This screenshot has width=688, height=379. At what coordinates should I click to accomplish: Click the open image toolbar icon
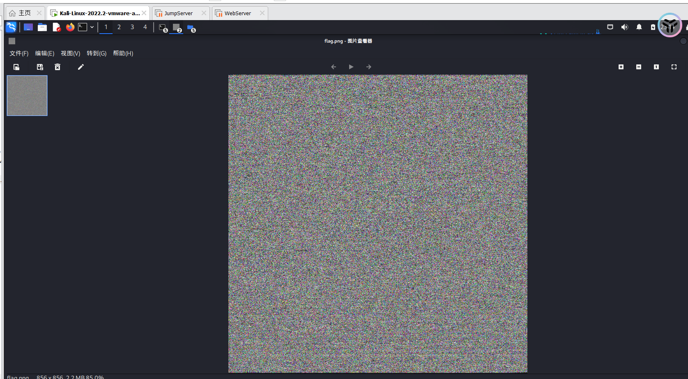pyautogui.click(x=16, y=67)
